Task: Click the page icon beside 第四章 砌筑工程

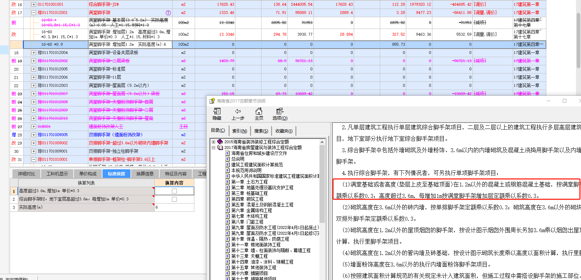Action: pyautogui.click(x=228, y=199)
